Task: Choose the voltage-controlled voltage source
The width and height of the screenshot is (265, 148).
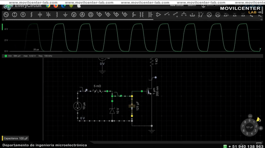Action: (x=99, y=15)
